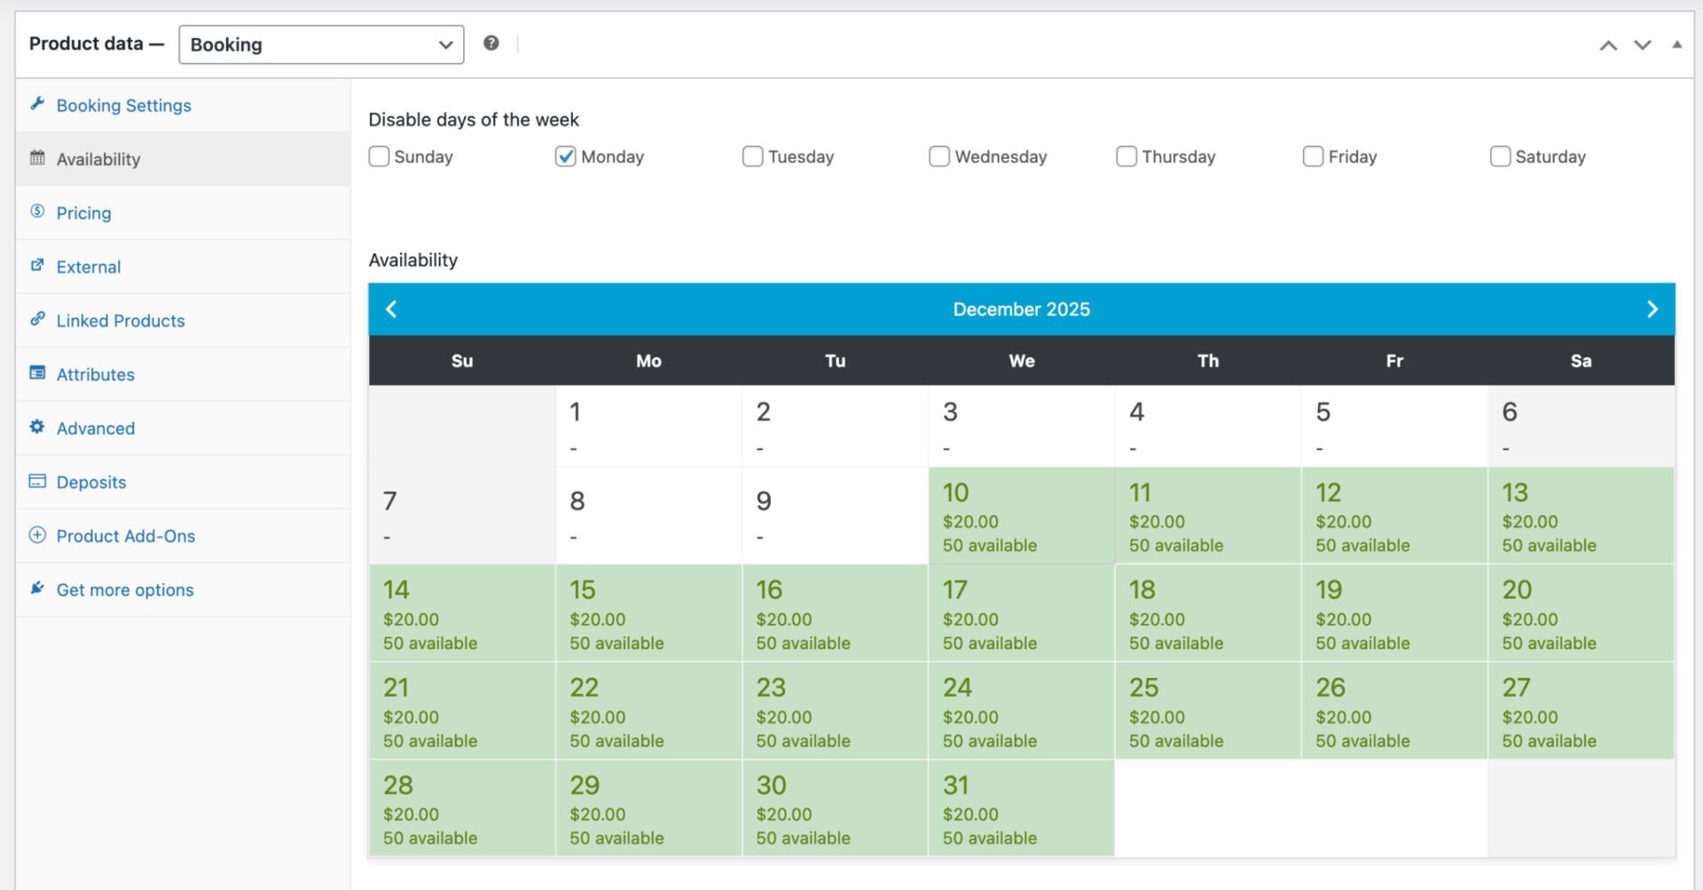Click the Linked Products chain icon
Screen dimensions: 1703x890
tap(37, 320)
